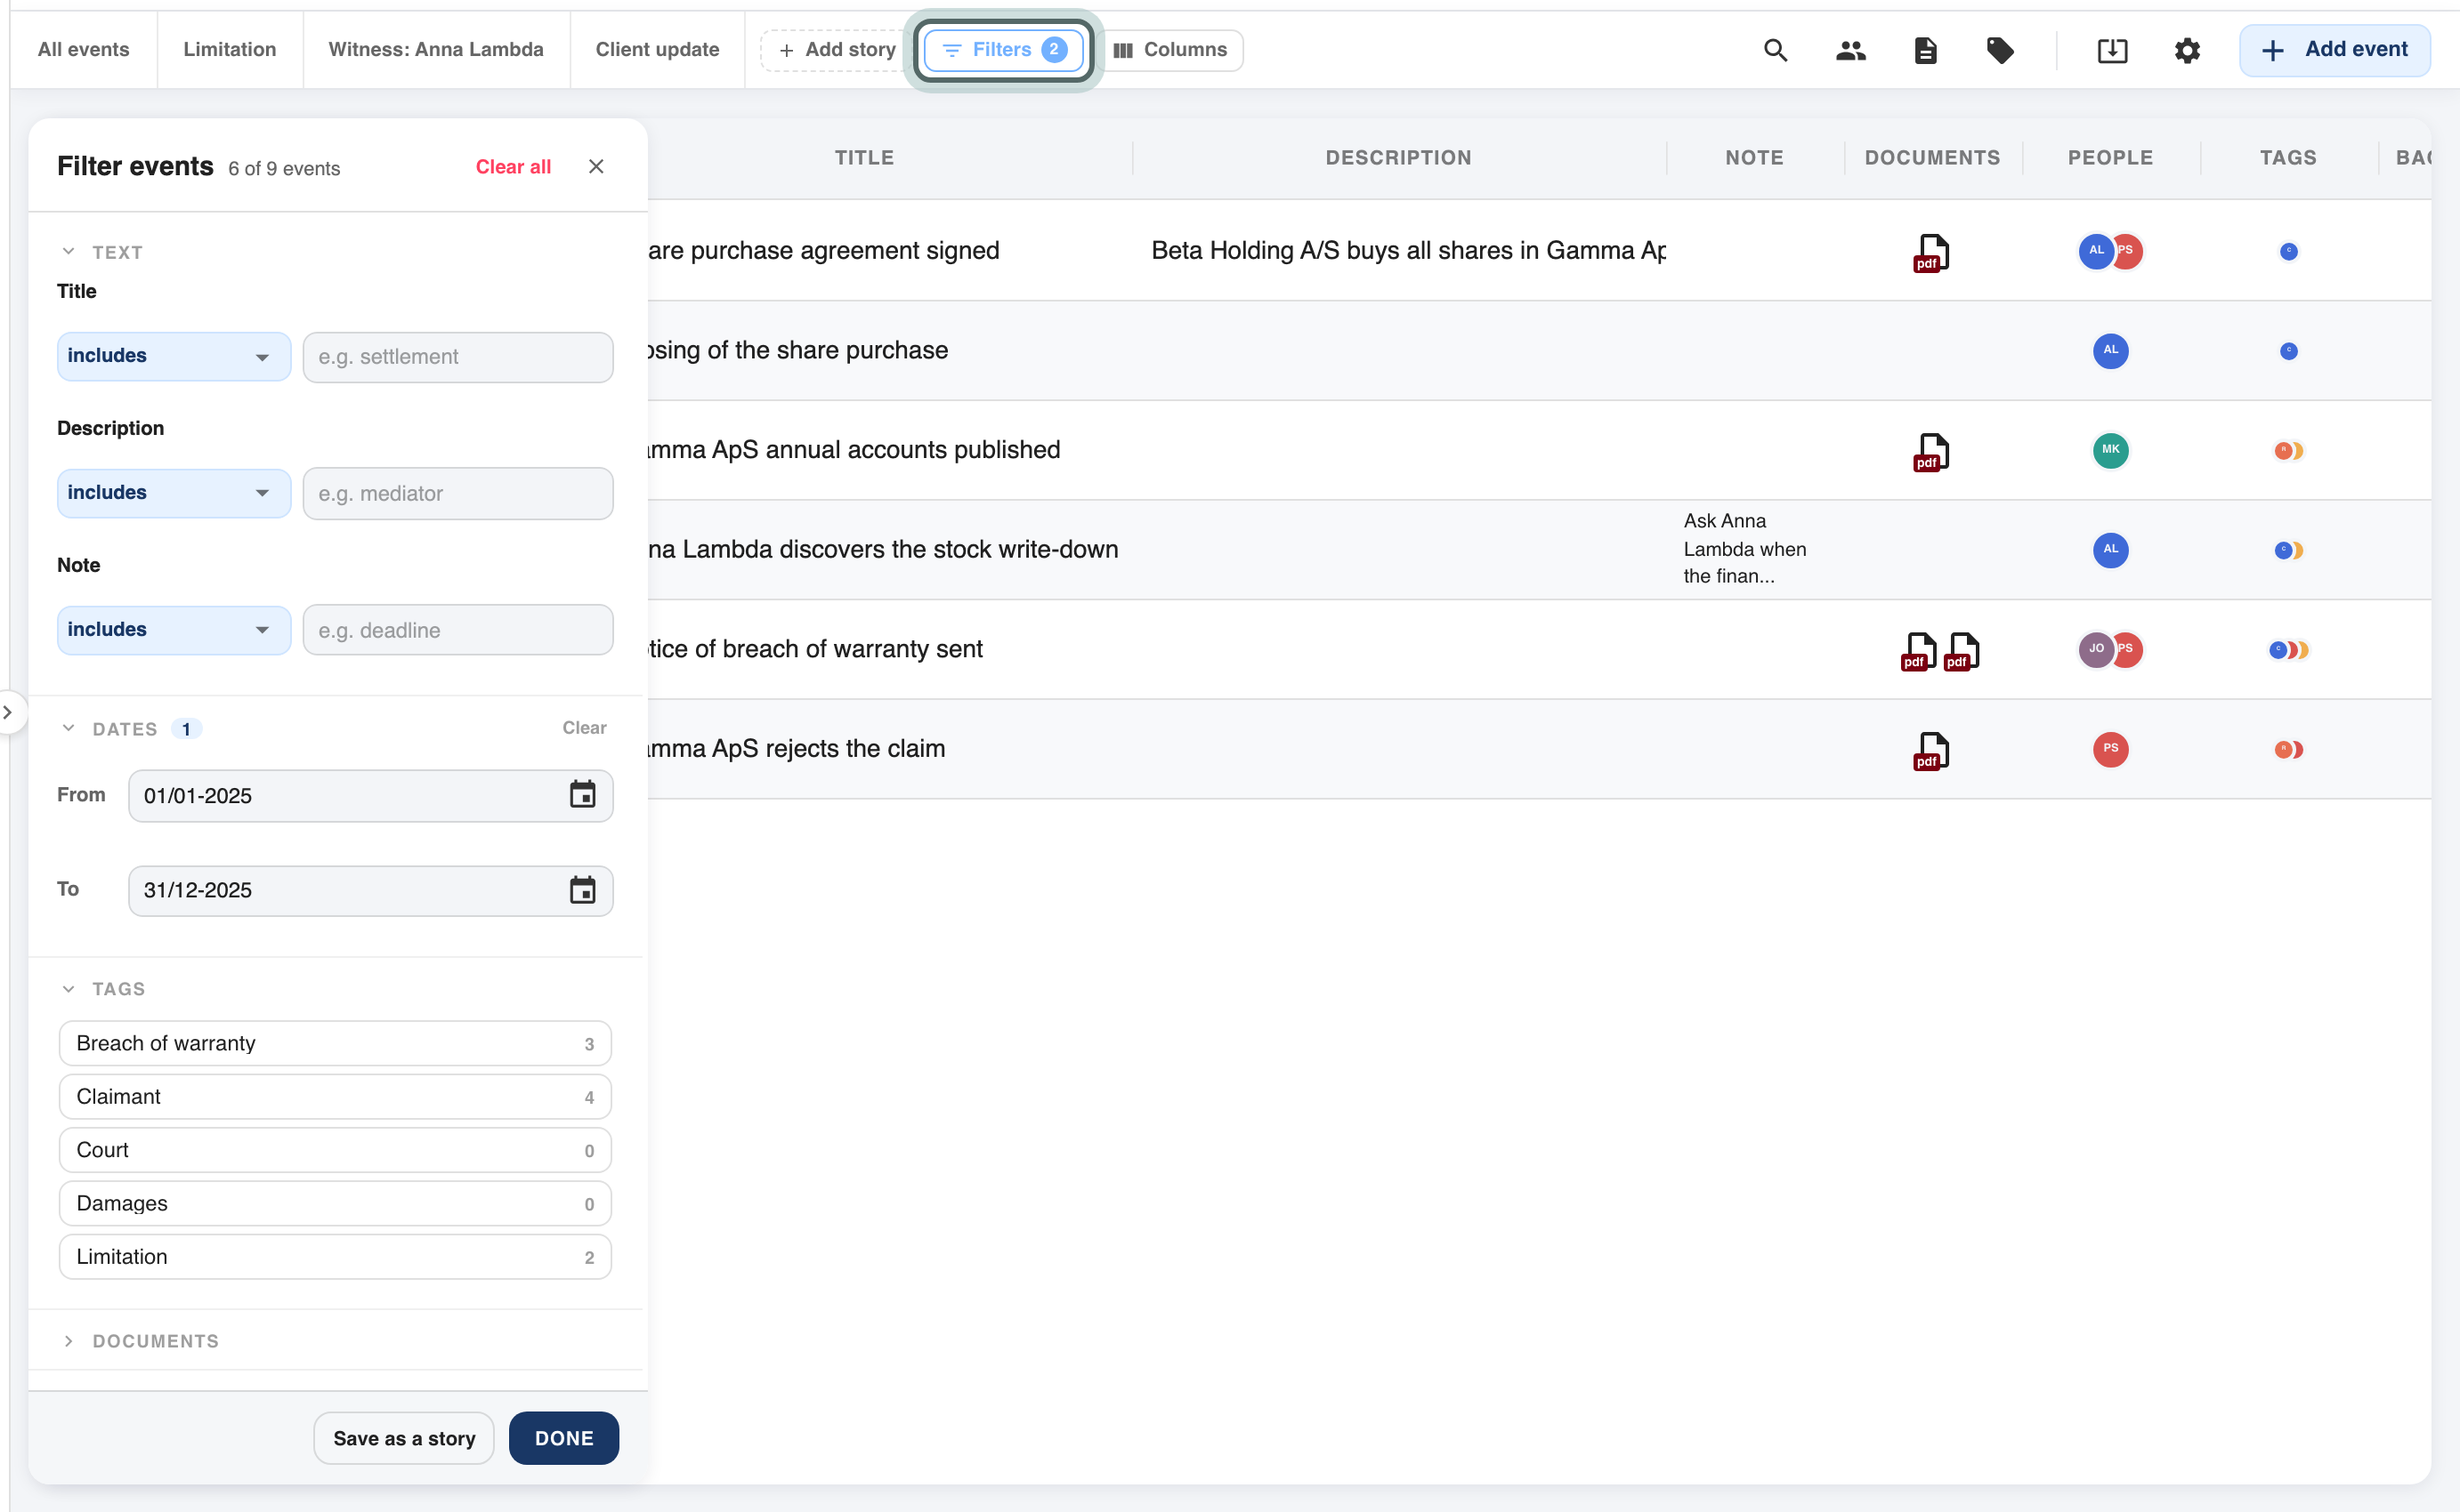The width and height of the screenshot is (2460, 1512).
Task: Click AL avatar in closing of share purchase row
Action: coord(2110,350)
